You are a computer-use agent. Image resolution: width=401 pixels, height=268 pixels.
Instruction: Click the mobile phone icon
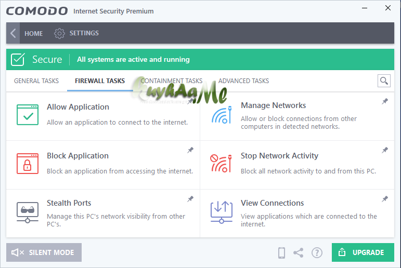coord(281,252)
